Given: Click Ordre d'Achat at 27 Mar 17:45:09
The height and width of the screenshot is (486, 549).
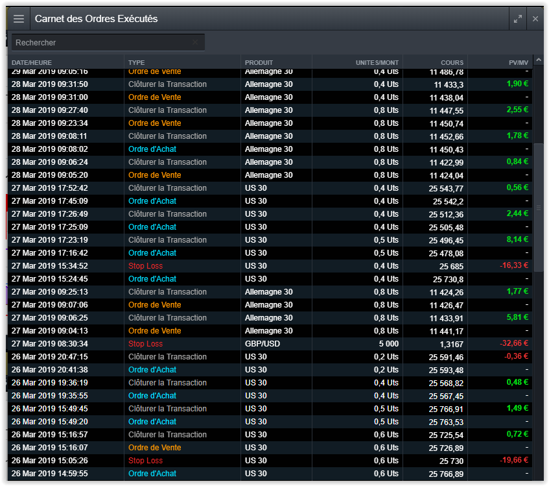Looking at the screenshot, I should tap(152, 201).
